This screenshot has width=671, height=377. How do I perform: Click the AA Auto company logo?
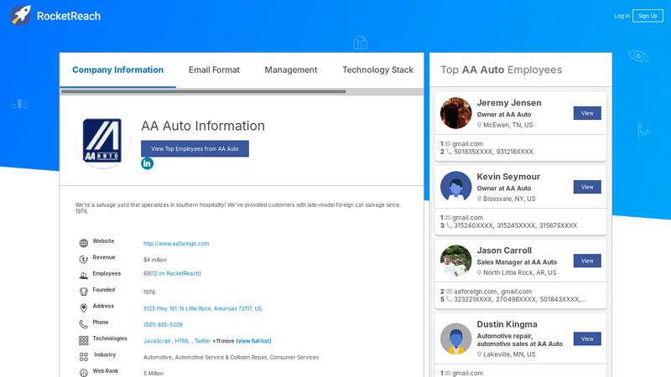pos(102,141)
